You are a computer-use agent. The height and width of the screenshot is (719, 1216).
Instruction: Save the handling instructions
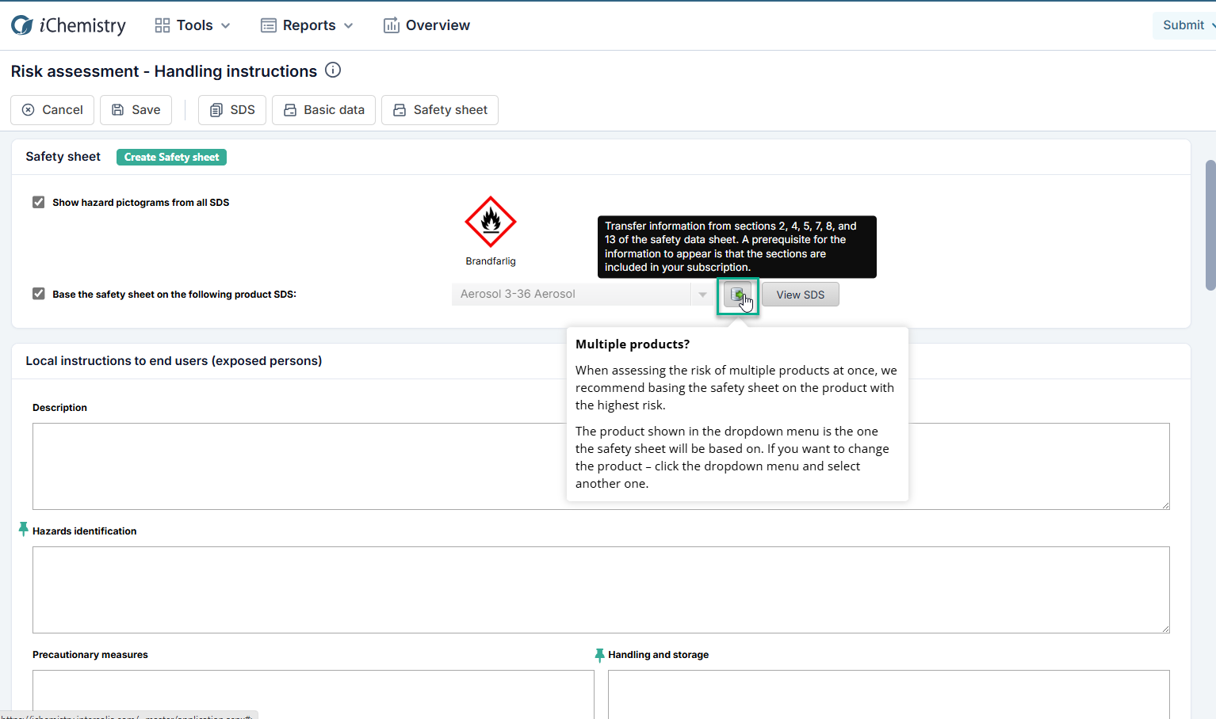coord(136,110)
